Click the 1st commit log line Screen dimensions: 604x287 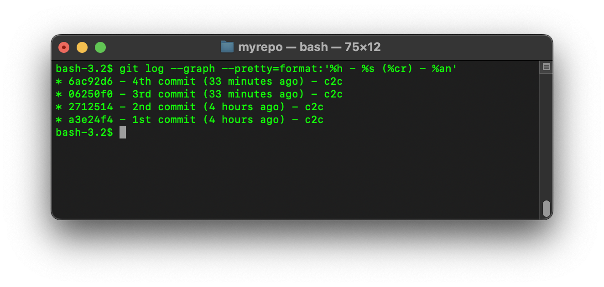point(189,120)
